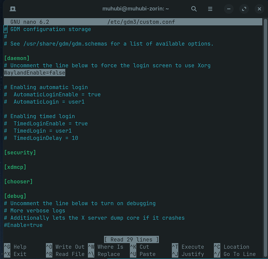268x259 pixels.
Task: Click the ^X Exit shortcut
Action: [x=15, y=254]
